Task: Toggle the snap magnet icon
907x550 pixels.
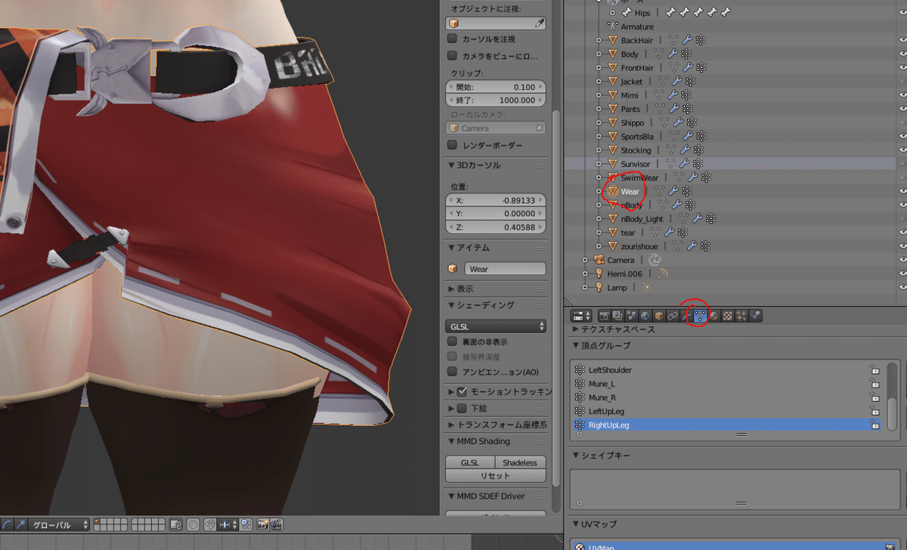Action: point(210,524)
